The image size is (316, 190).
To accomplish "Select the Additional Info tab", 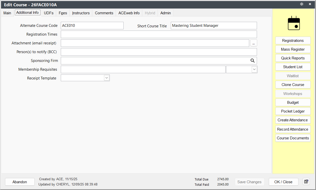I will tap(27, 13).
